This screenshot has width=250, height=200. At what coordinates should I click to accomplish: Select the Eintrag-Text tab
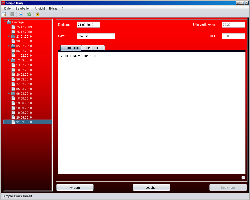71,48
